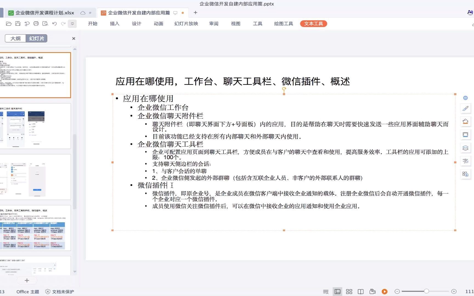Viewport: 474px width, 296px height.
Task: Click the Print icon
Action: click(36, 24)
